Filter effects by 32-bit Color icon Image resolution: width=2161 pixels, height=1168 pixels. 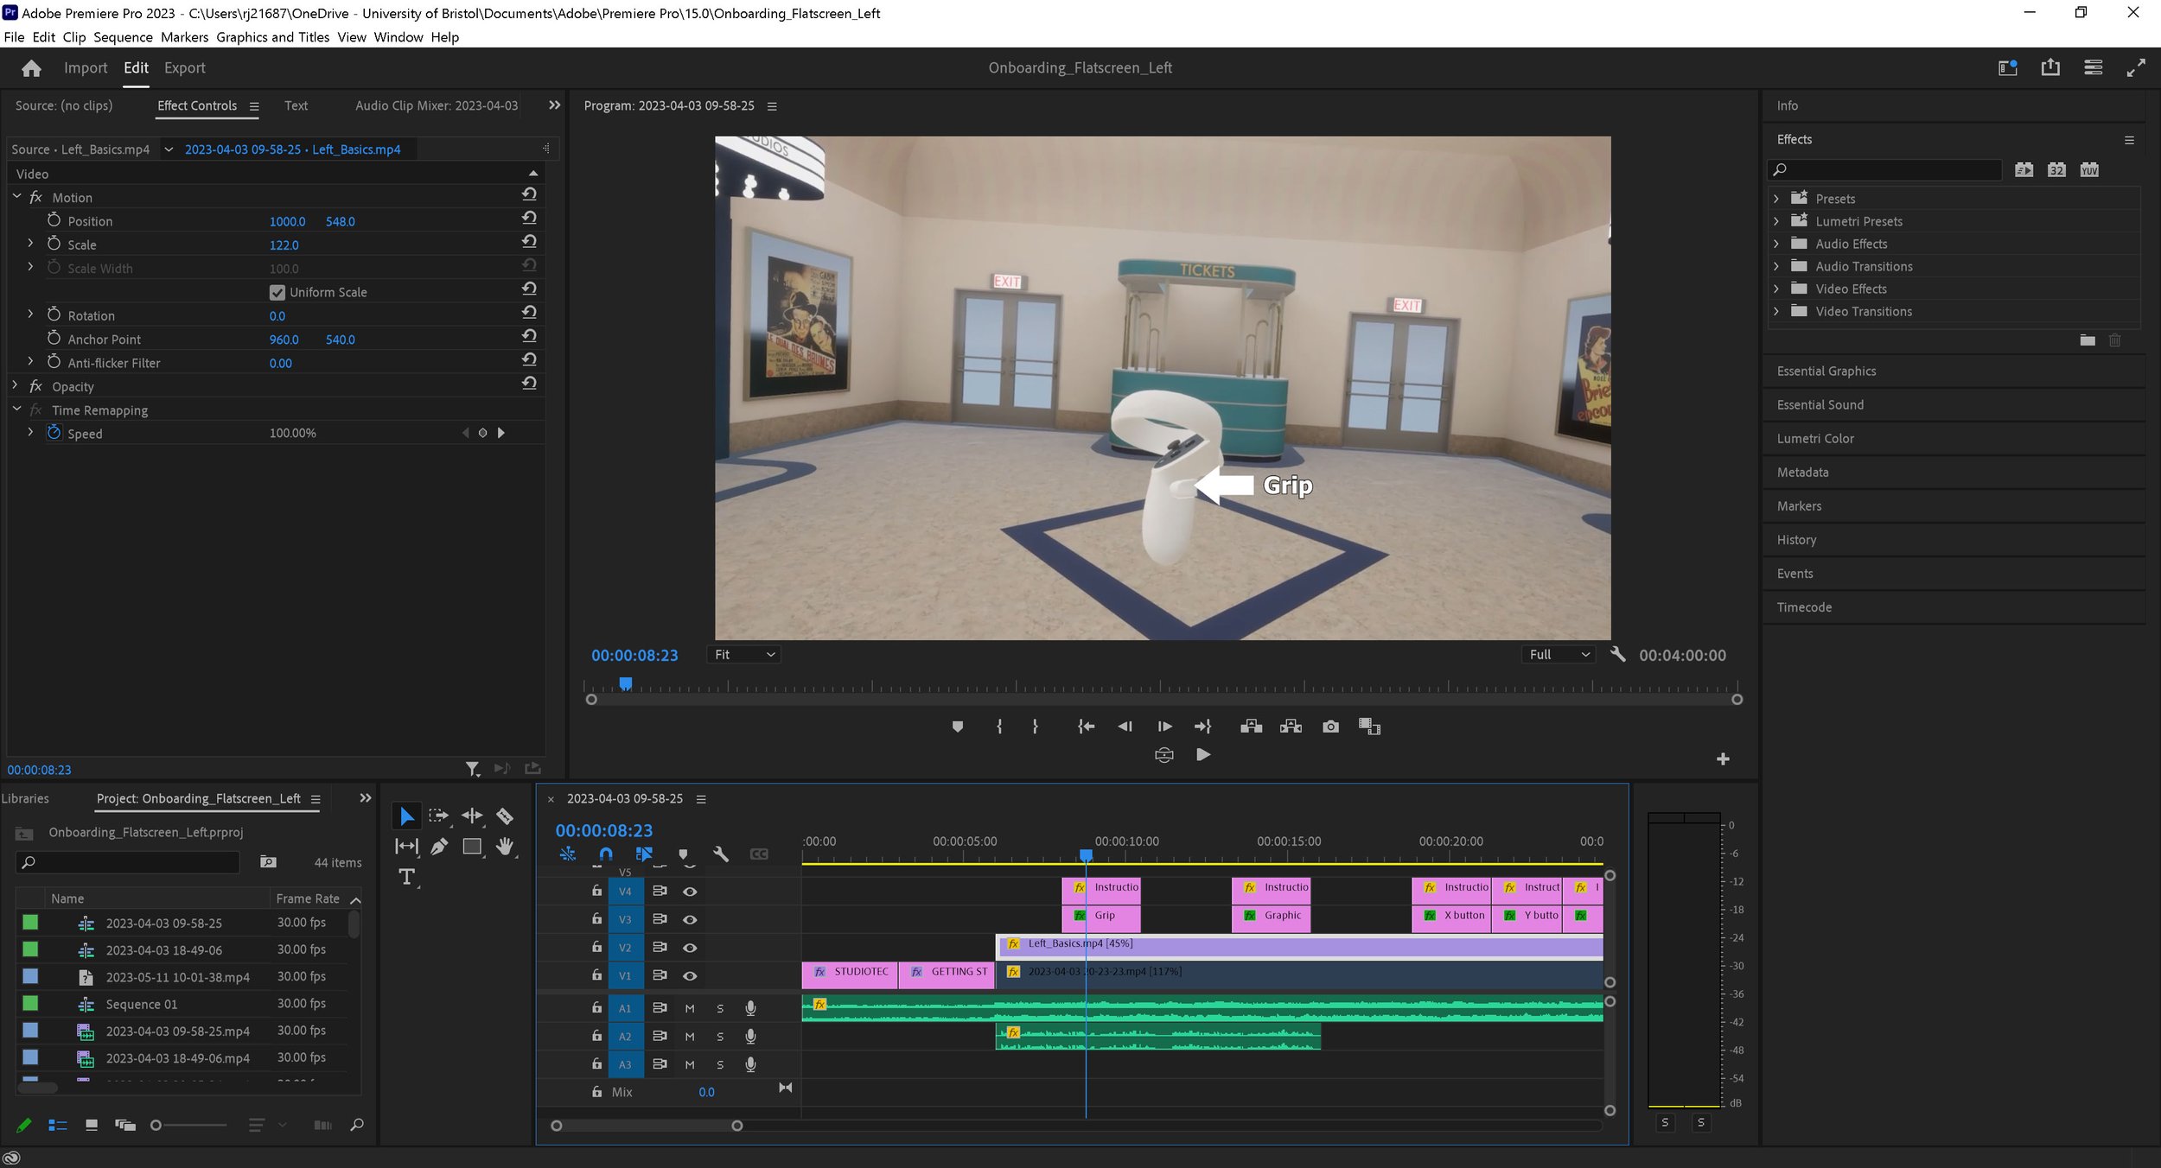[x=2056, y=169]
